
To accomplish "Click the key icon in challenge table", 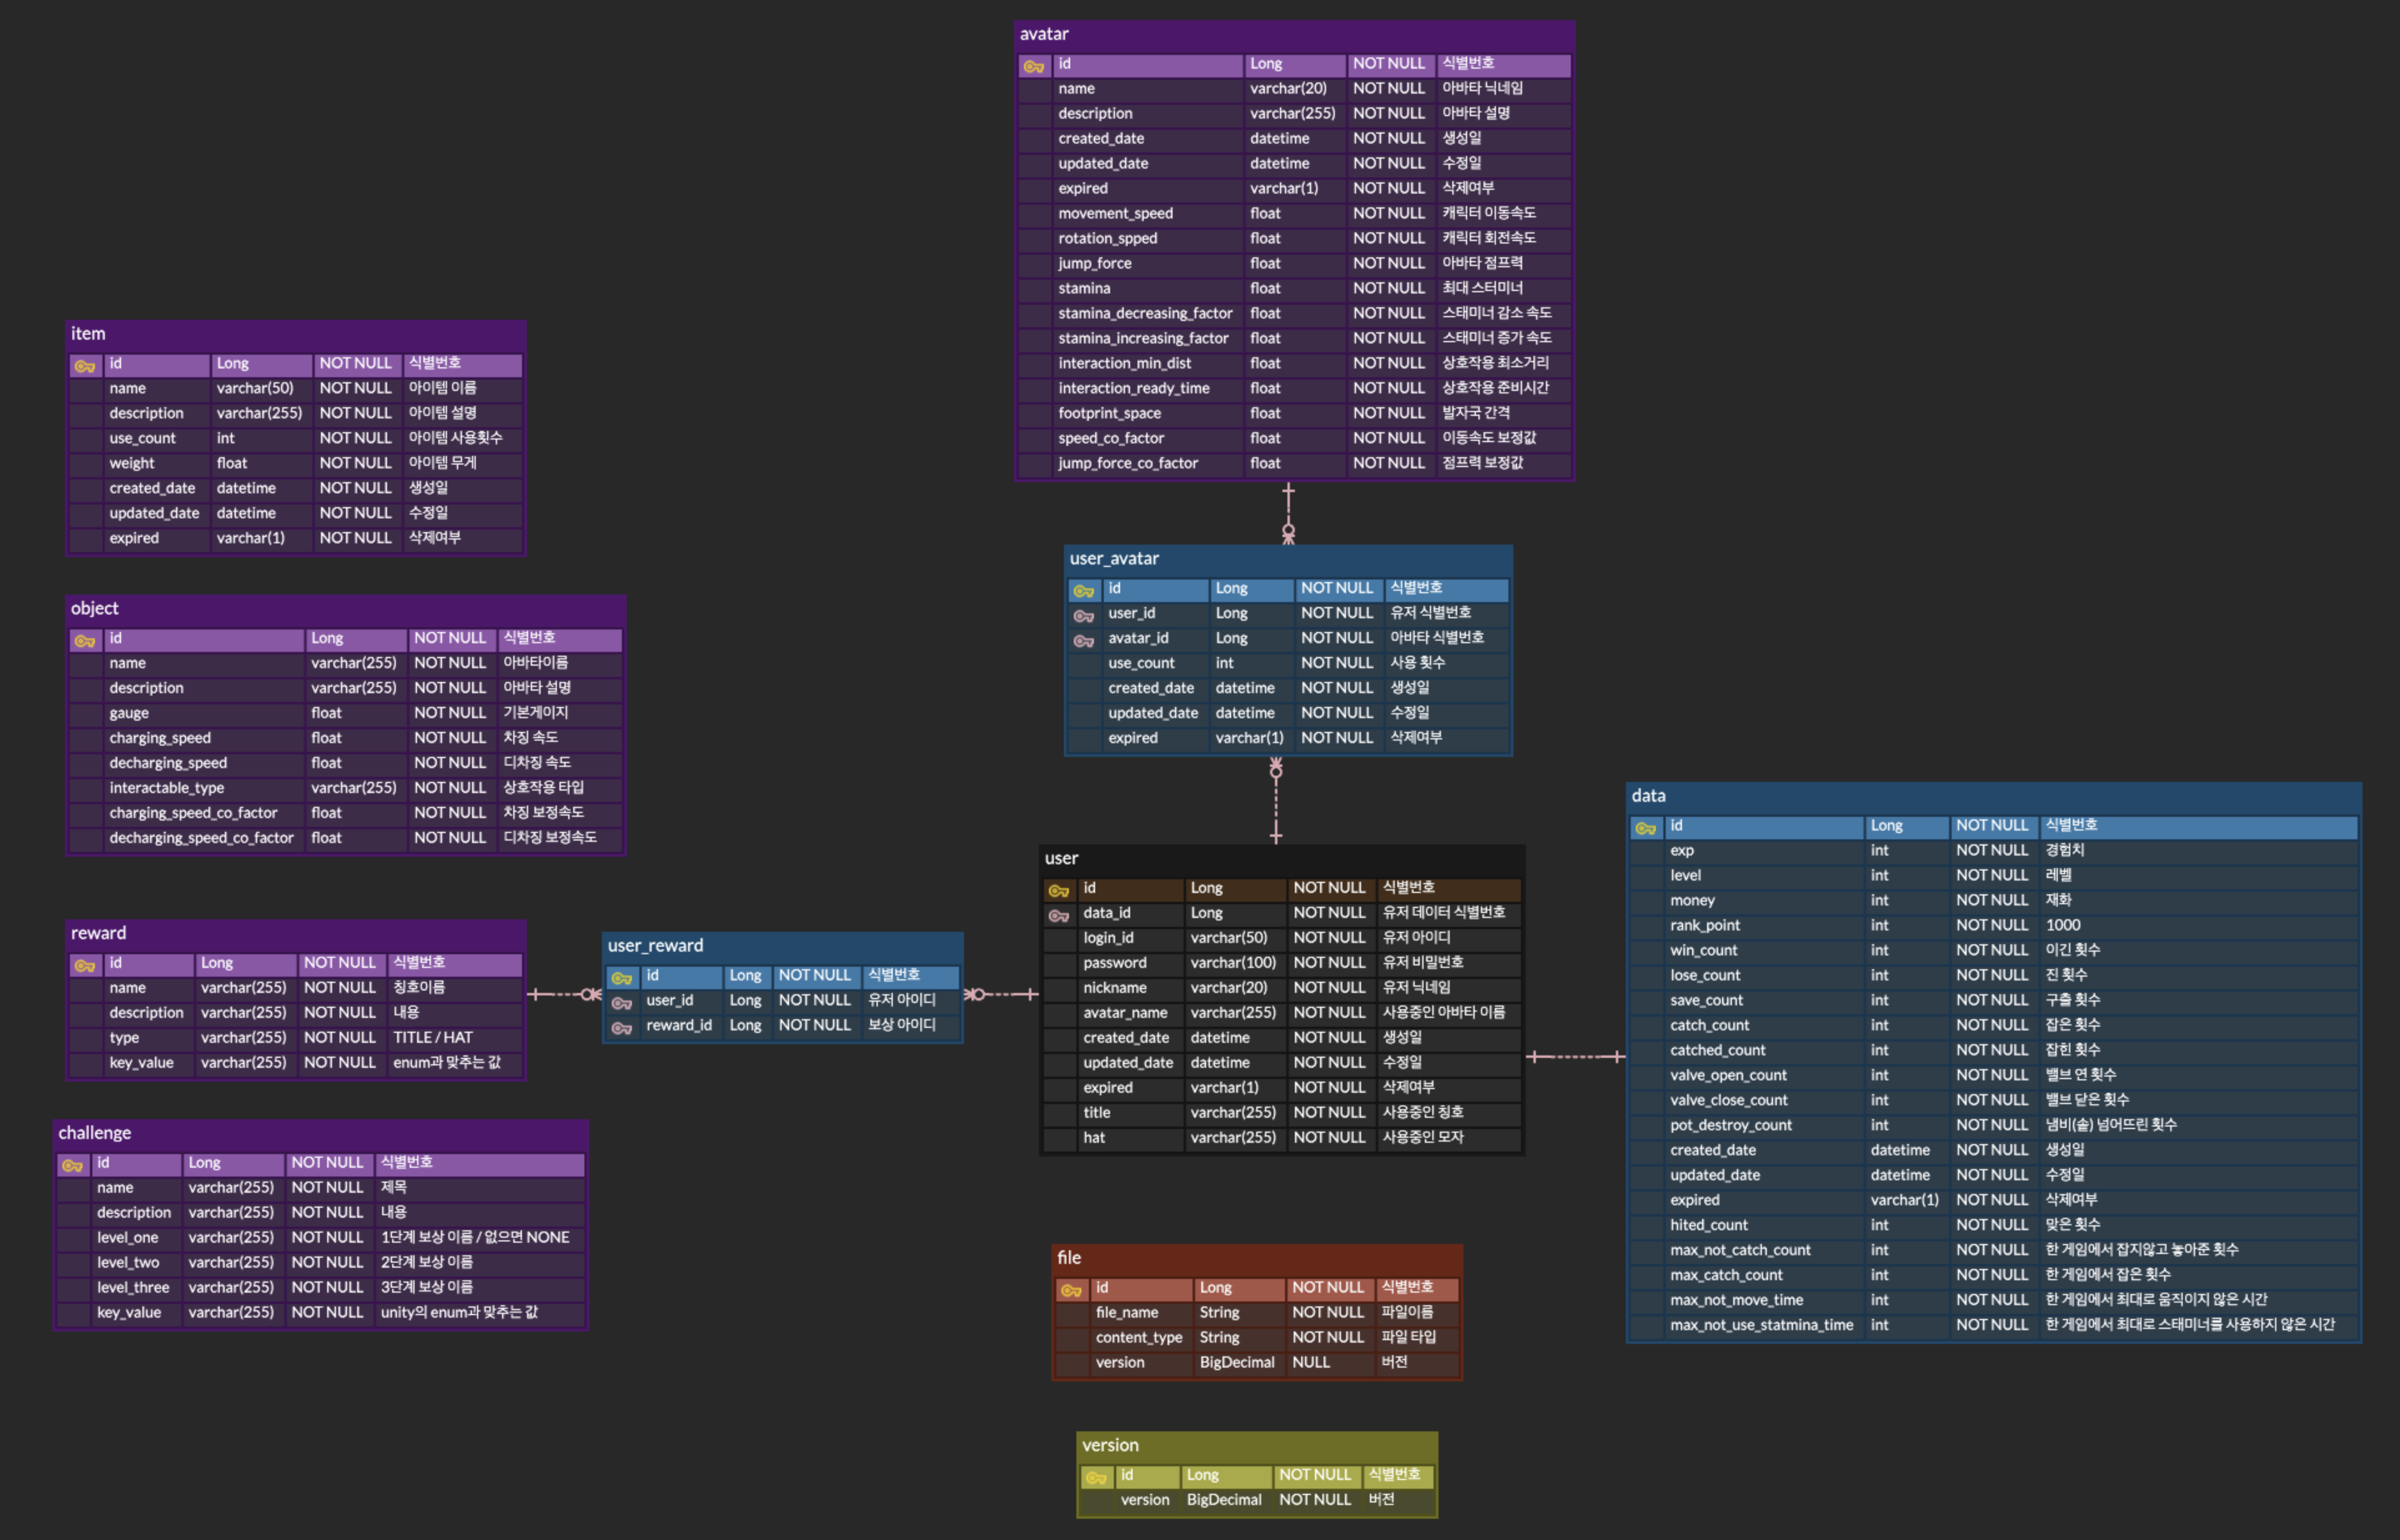I will pos(72,1165).
